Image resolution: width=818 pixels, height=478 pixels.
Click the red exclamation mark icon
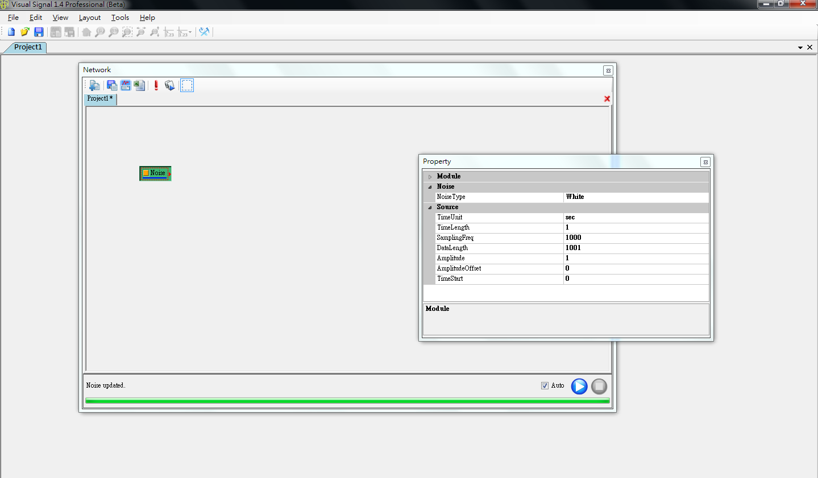pyautogui.click(x=156, y=85)
